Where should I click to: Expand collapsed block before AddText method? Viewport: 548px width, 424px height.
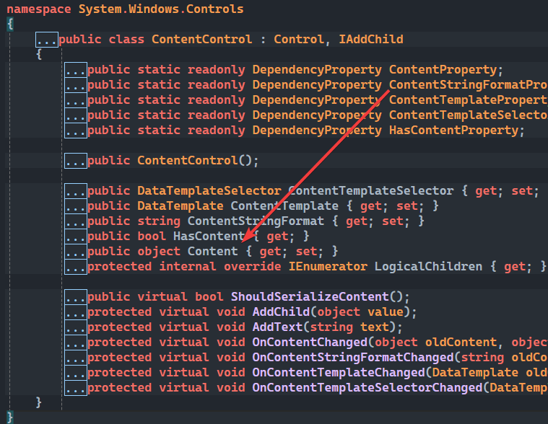click(76, 327)
